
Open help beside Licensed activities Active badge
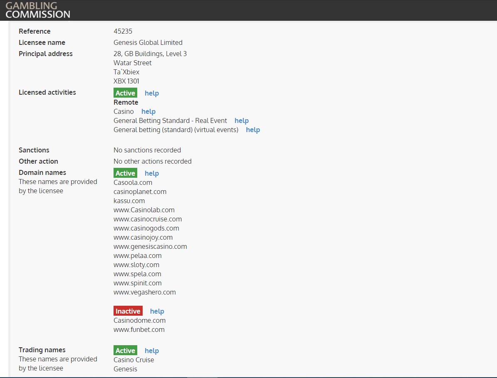pyautogui.click(x=152, y=93)
